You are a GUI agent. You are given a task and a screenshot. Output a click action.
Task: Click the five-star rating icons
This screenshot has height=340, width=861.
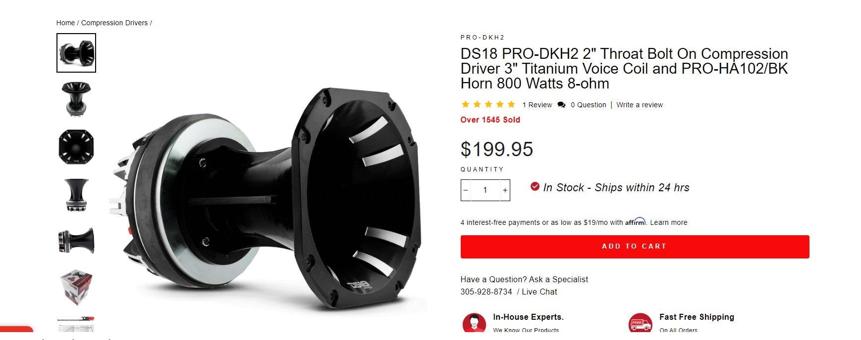tap(488, 104)
